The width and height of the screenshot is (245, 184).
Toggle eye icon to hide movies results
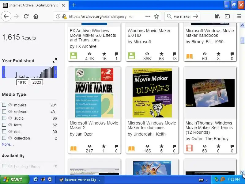coord(10,105)
